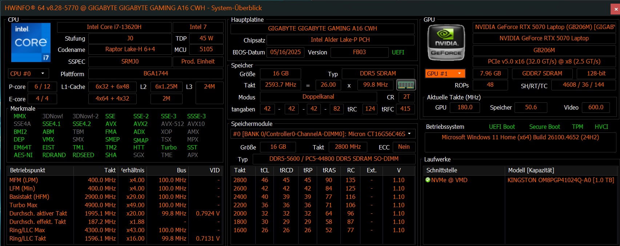Select the Basistakt (HFM) row
Viewport: 620px width, 246px height.
[115, 197]
